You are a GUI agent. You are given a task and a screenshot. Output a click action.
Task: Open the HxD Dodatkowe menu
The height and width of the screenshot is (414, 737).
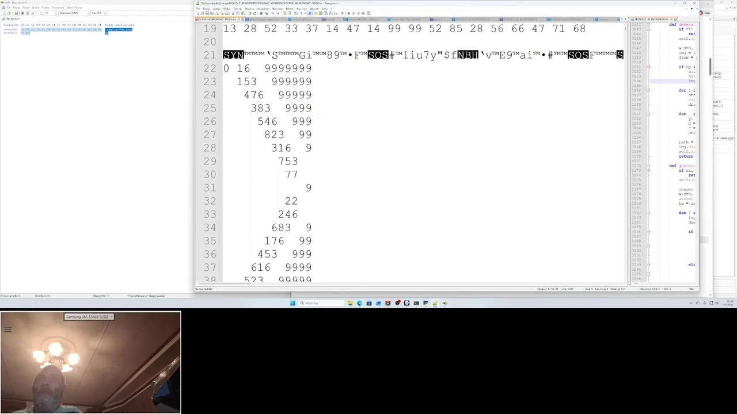pos(58,7)
